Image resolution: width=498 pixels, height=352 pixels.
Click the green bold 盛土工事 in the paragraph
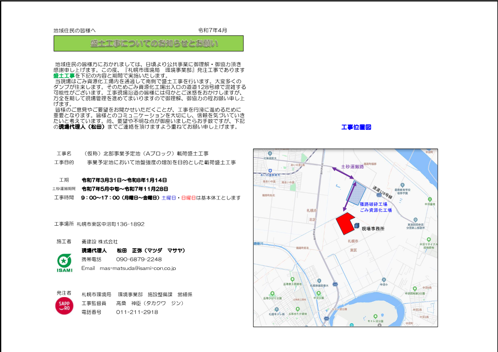(64, 75)
